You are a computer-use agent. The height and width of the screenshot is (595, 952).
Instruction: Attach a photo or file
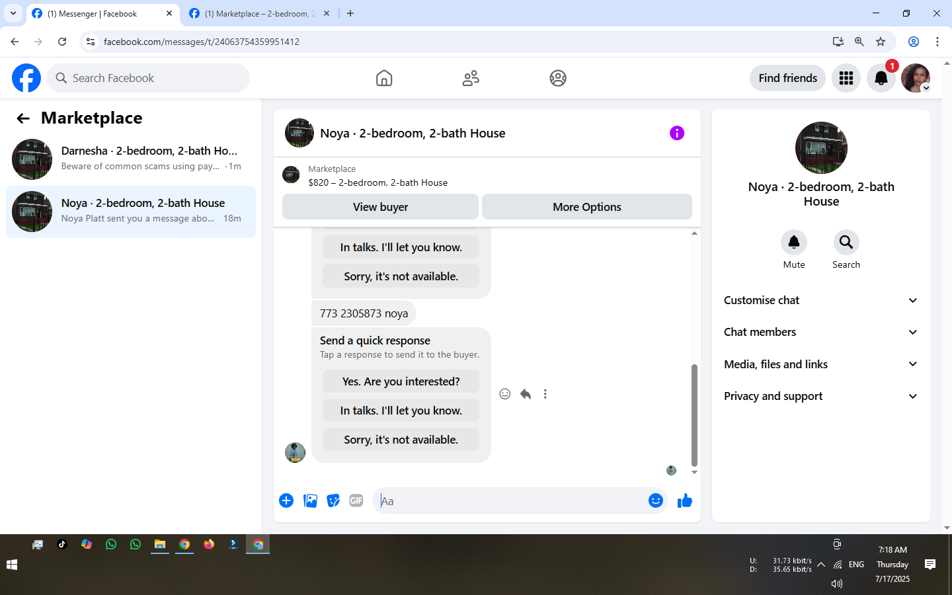tap(310, 500)
